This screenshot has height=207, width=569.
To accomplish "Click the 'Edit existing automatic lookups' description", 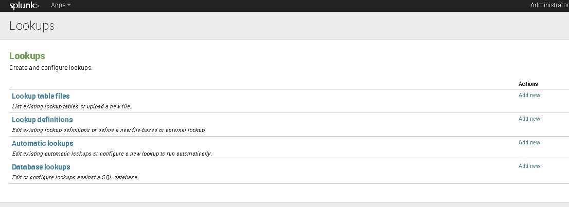I will tap(112, 154).
